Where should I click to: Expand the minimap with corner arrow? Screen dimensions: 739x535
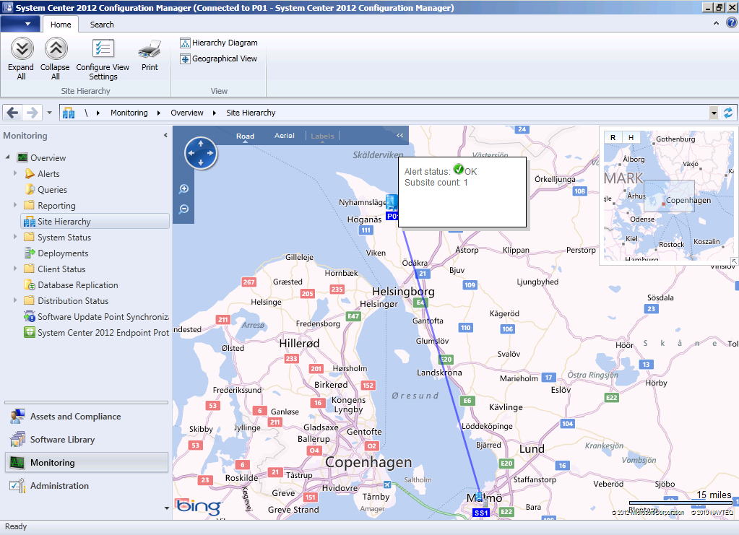pos(734,261)
